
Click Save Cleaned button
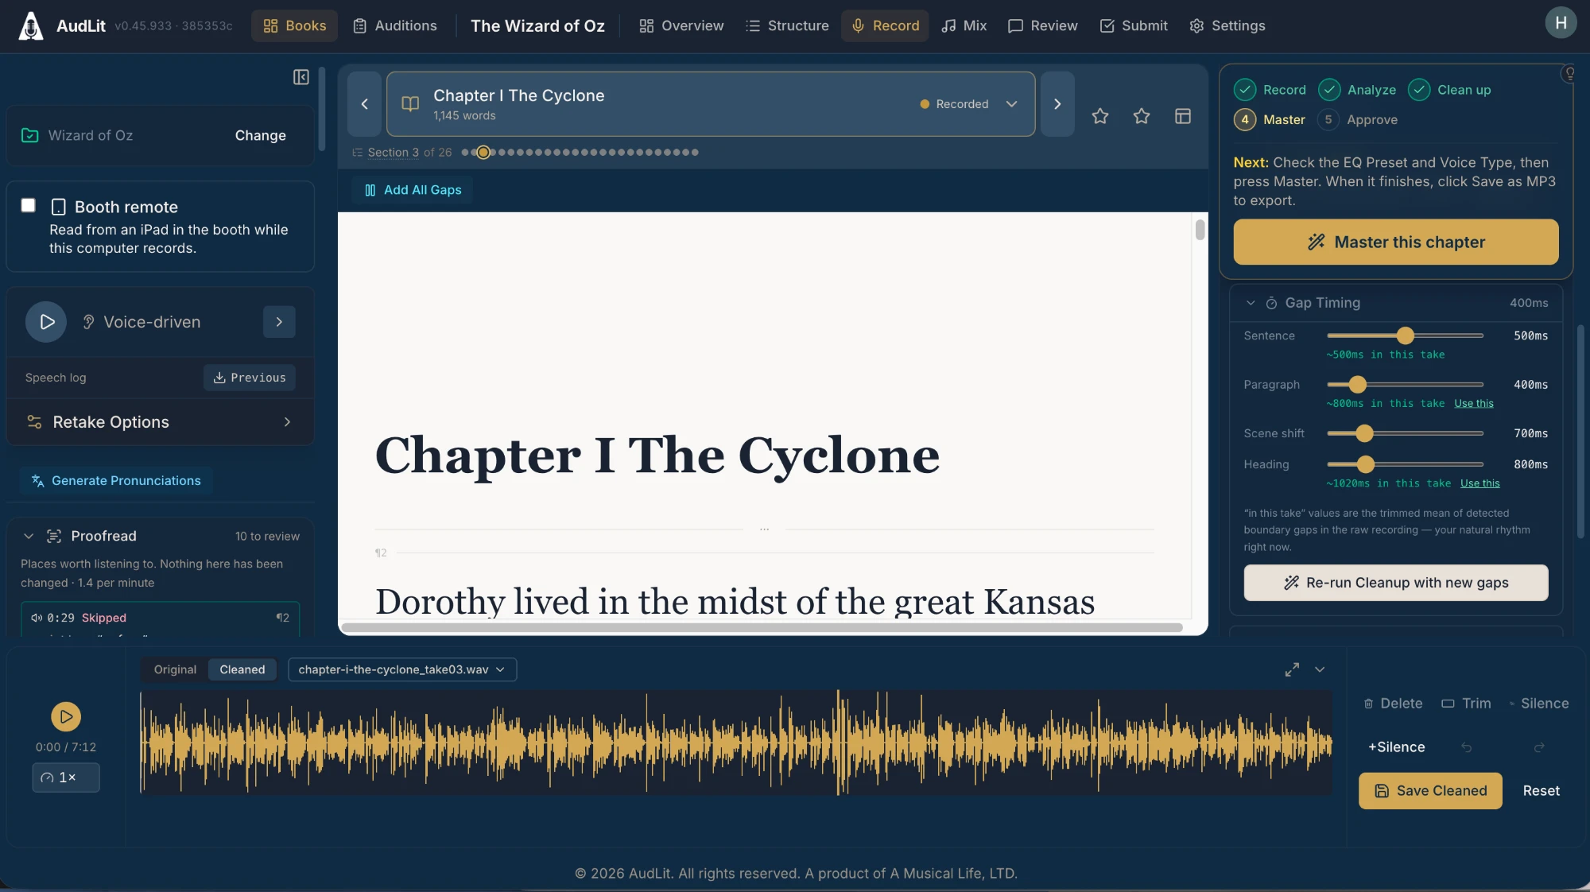(x=1430, y=790)
